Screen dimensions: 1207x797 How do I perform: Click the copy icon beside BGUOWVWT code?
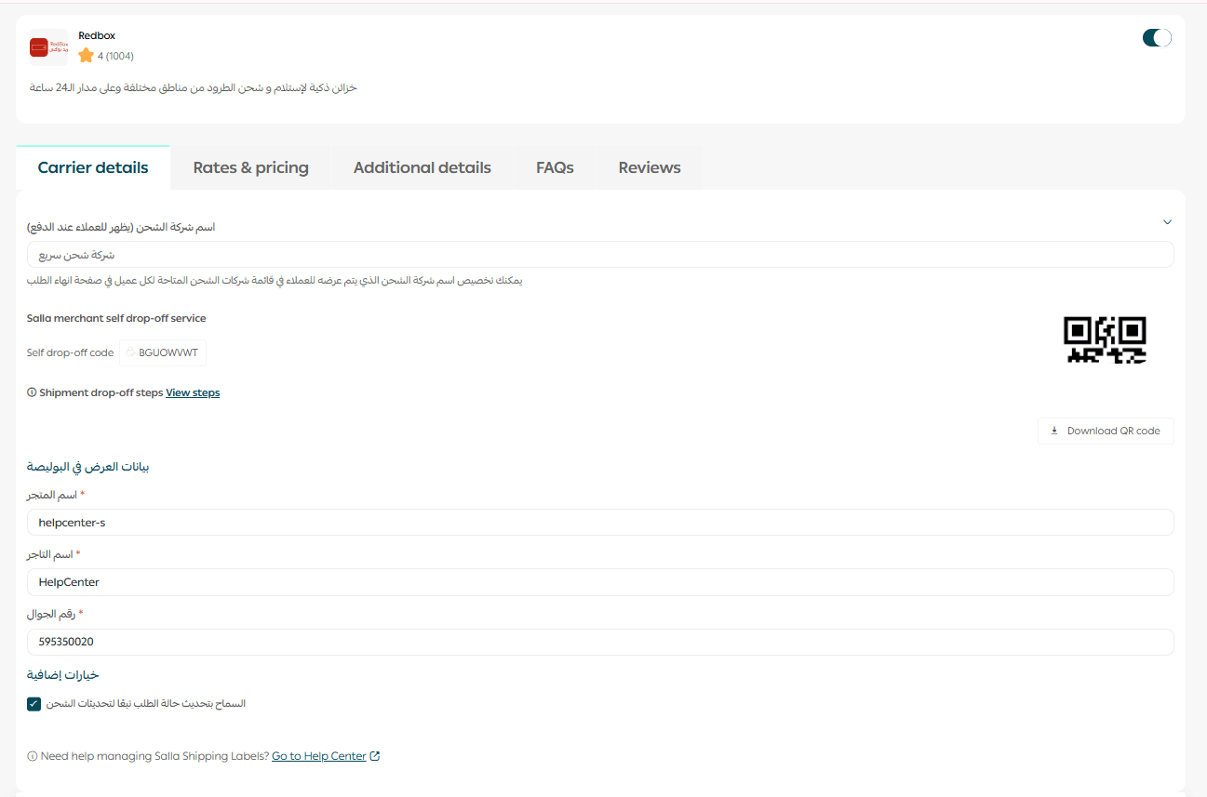(130, 353)
